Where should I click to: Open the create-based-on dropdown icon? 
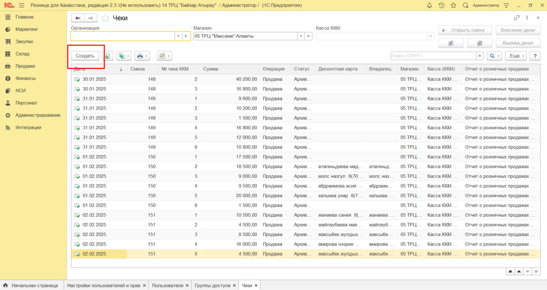124,56
